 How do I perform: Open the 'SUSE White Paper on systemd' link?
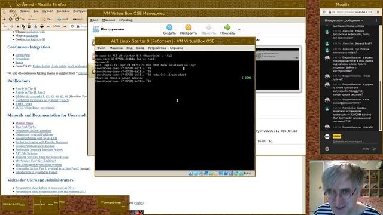pyautogui.click(x=35, y=107)
